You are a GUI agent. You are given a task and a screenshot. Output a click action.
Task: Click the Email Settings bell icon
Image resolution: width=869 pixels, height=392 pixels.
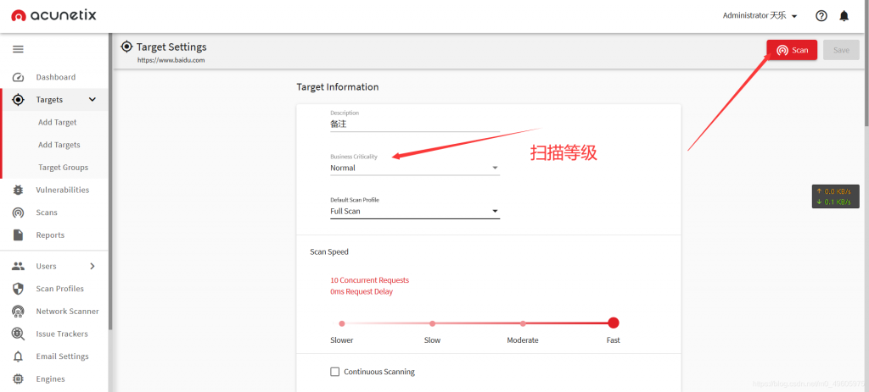pyautogui.click(x=19, y=356)
